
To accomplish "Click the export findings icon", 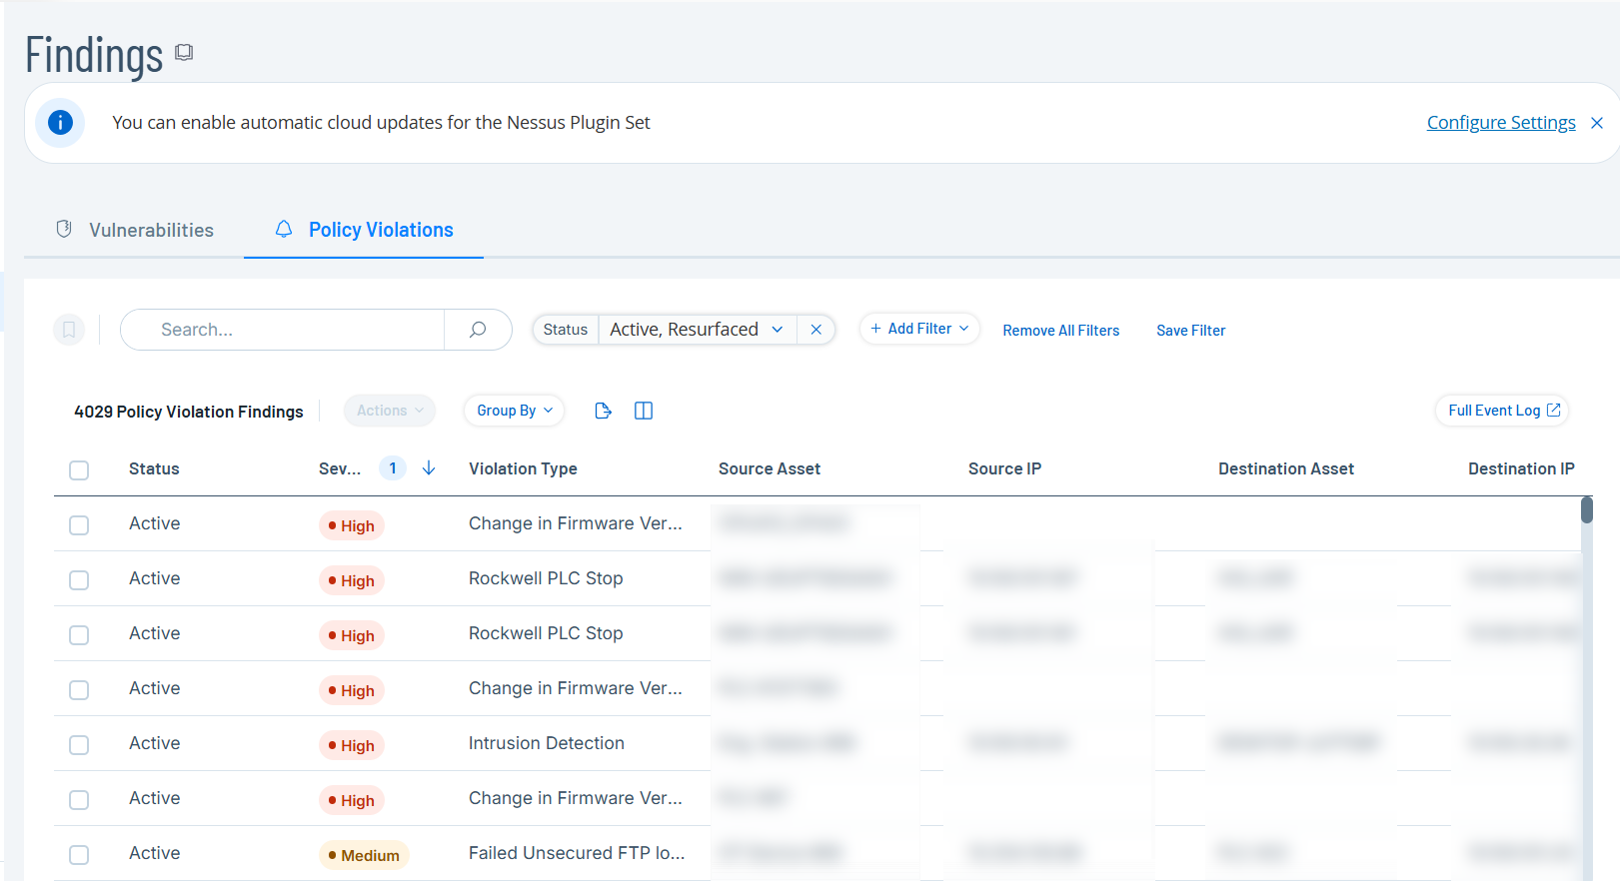I will 603,411.
